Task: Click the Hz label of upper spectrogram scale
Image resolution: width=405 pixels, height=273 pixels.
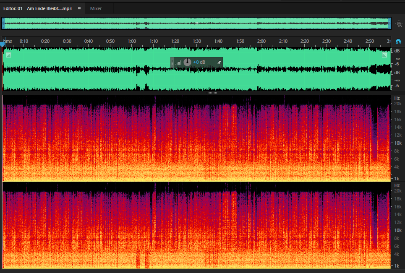Action: click(x=397, y=98)
